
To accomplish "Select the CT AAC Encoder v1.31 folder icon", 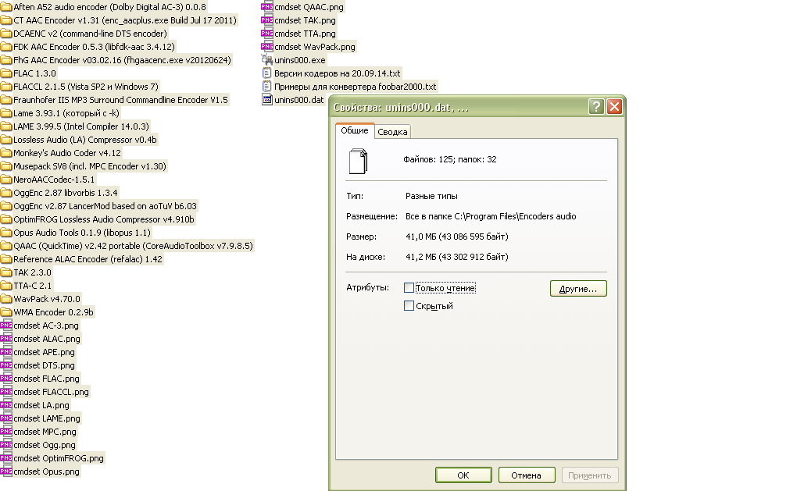I will [6, 20].
